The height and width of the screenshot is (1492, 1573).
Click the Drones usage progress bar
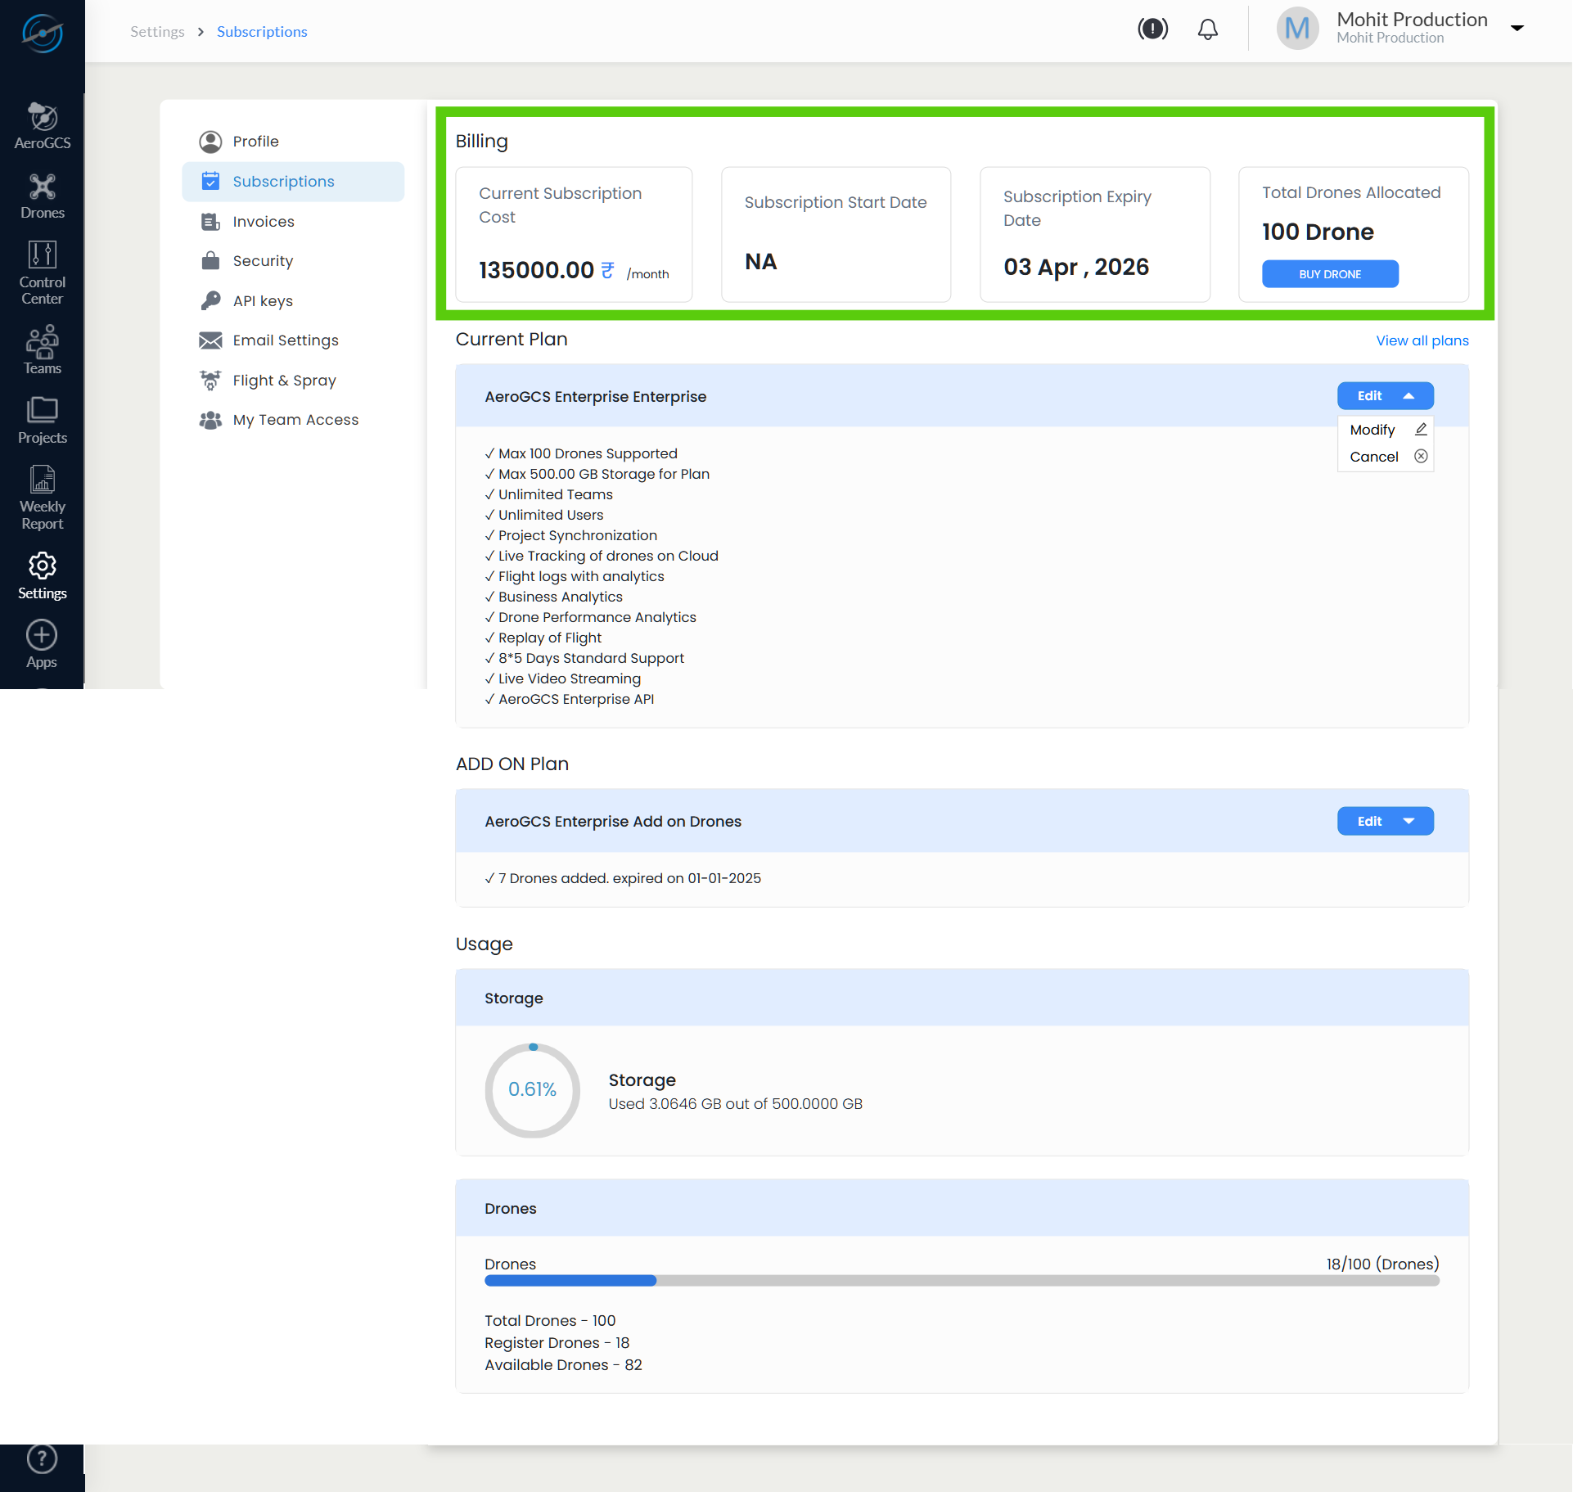click(x=962, y=1281)
